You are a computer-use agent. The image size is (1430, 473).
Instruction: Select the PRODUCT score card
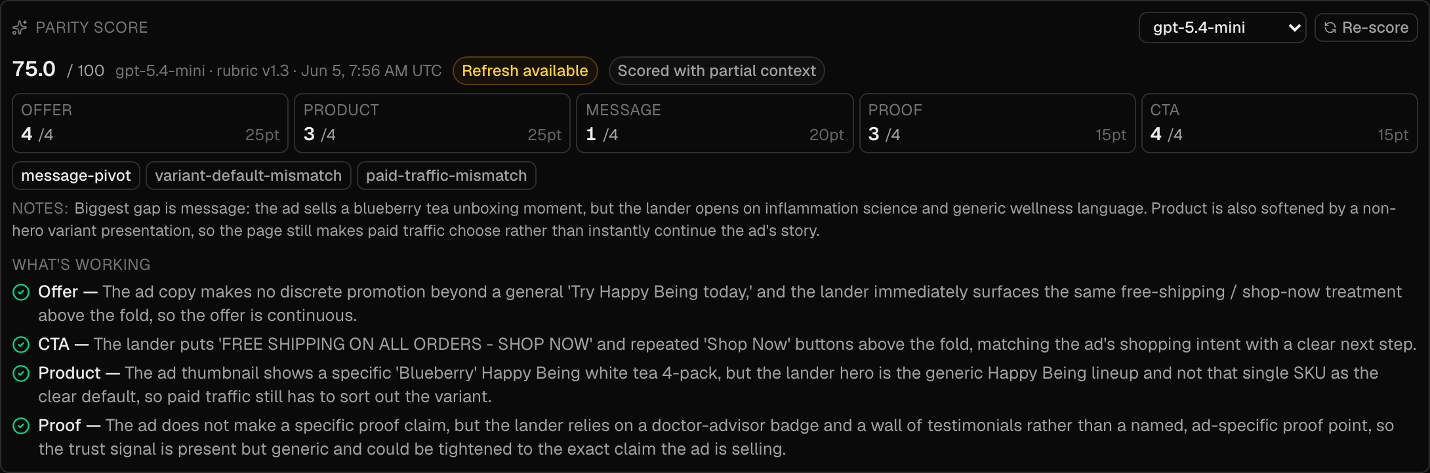tap(432, 123)
